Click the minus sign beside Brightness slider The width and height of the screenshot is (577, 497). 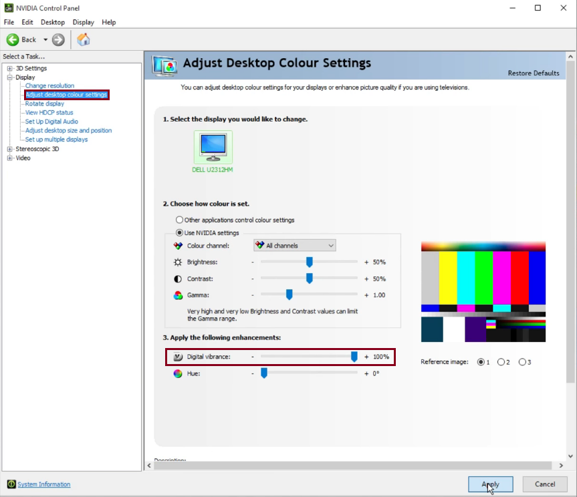(253, 262)
